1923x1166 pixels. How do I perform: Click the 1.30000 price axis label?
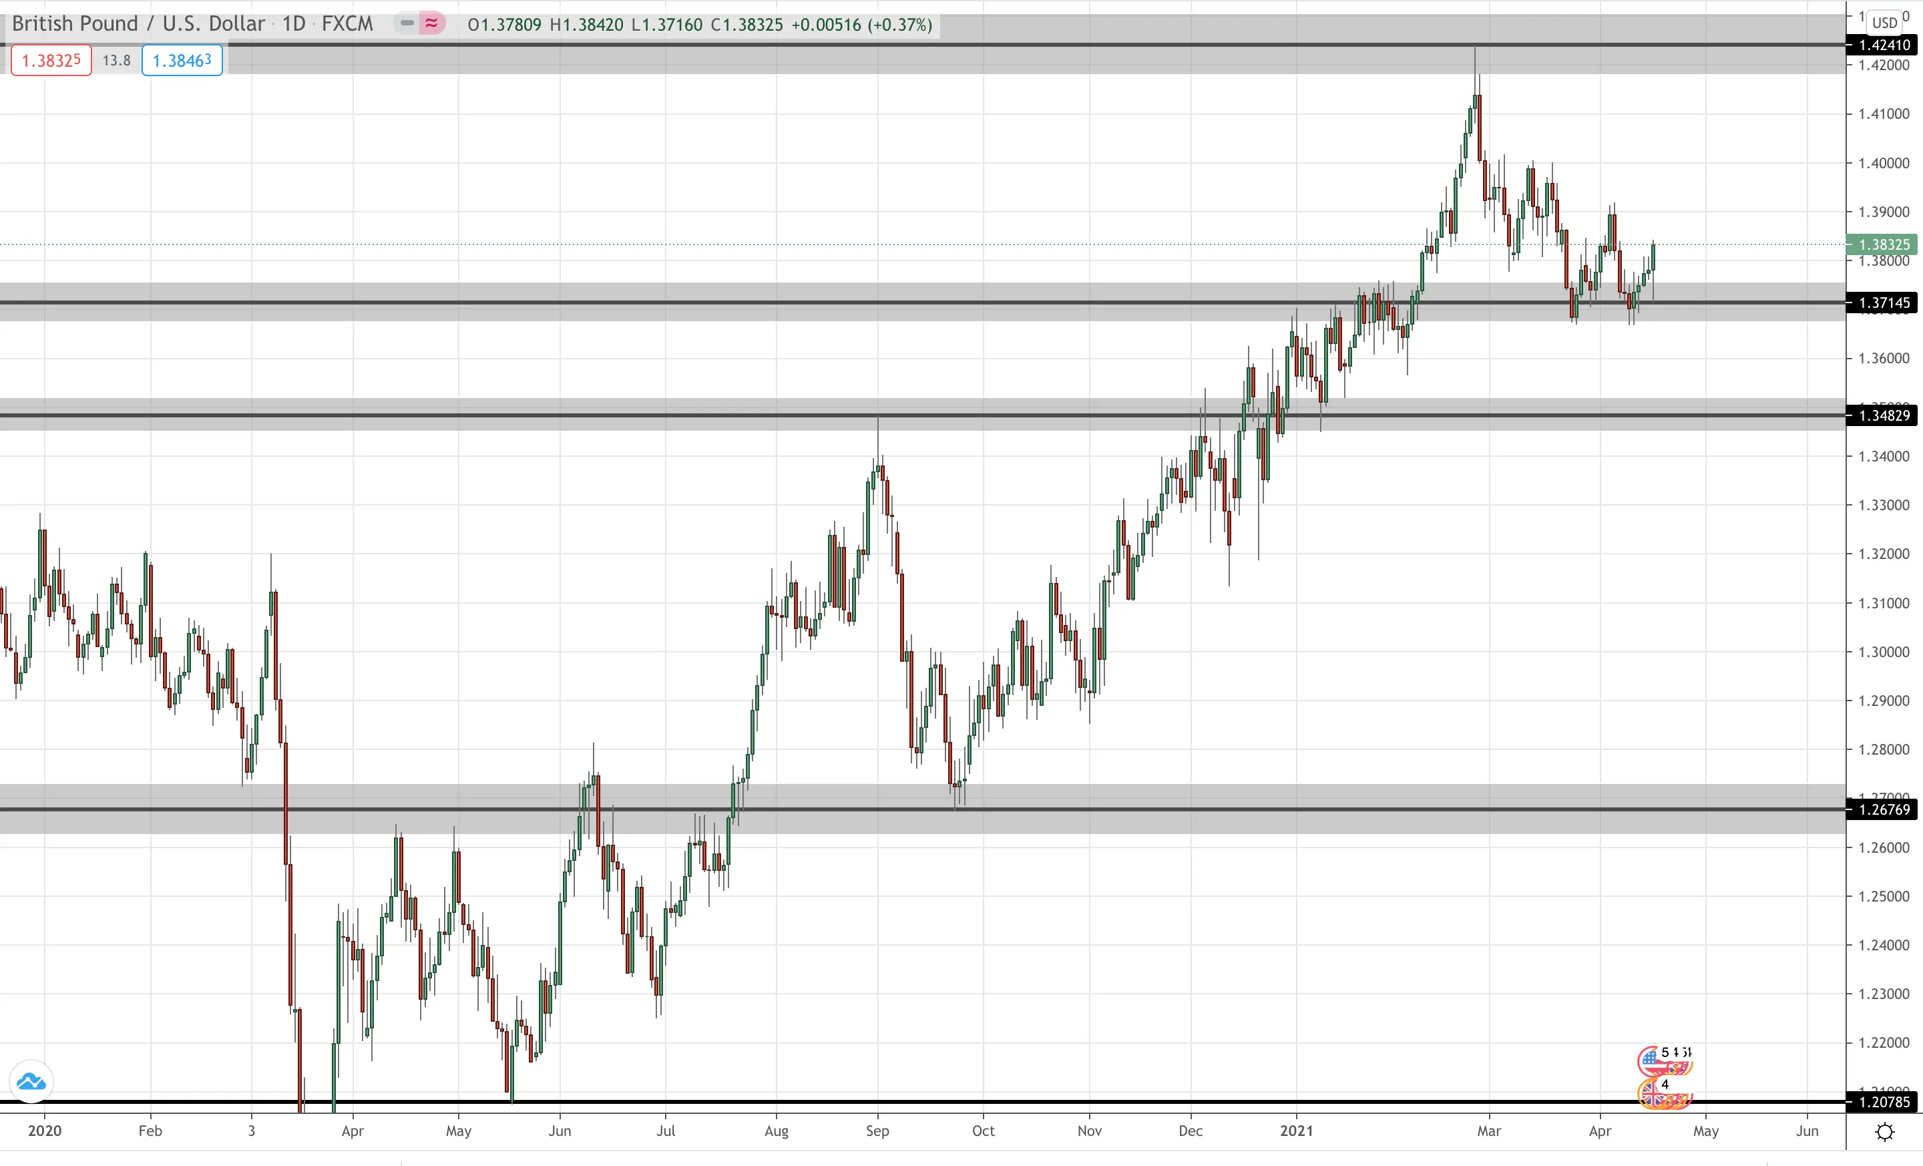tap(1883, 652)
